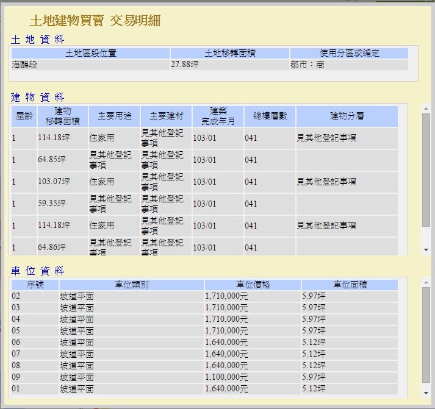Click the building data scrollbar thumb
Viewport: 435px width, 409px height.
(x=426, y=170)
